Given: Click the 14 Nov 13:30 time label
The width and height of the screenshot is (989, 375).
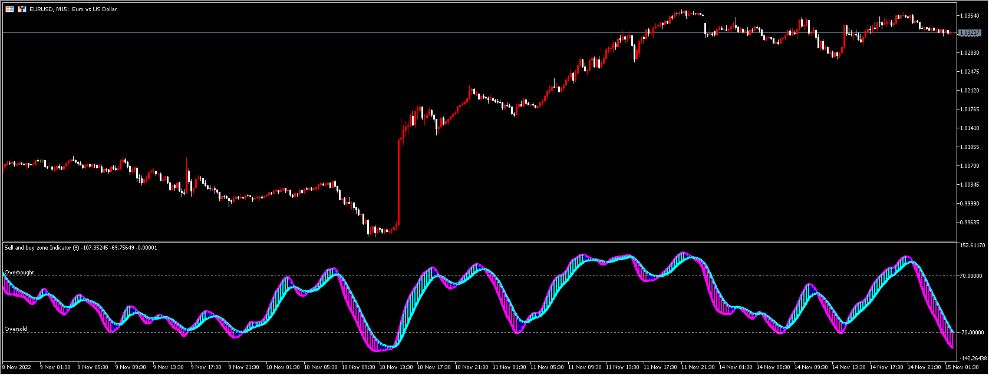Looking at the screenshot, I should tap(849, 367).
